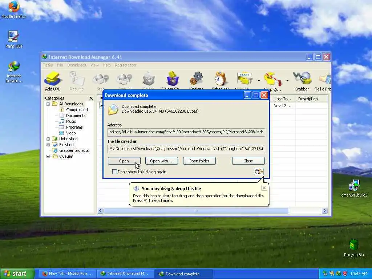372x279 pixels.
Task: Click the Last Try column header
Action: 283,99
